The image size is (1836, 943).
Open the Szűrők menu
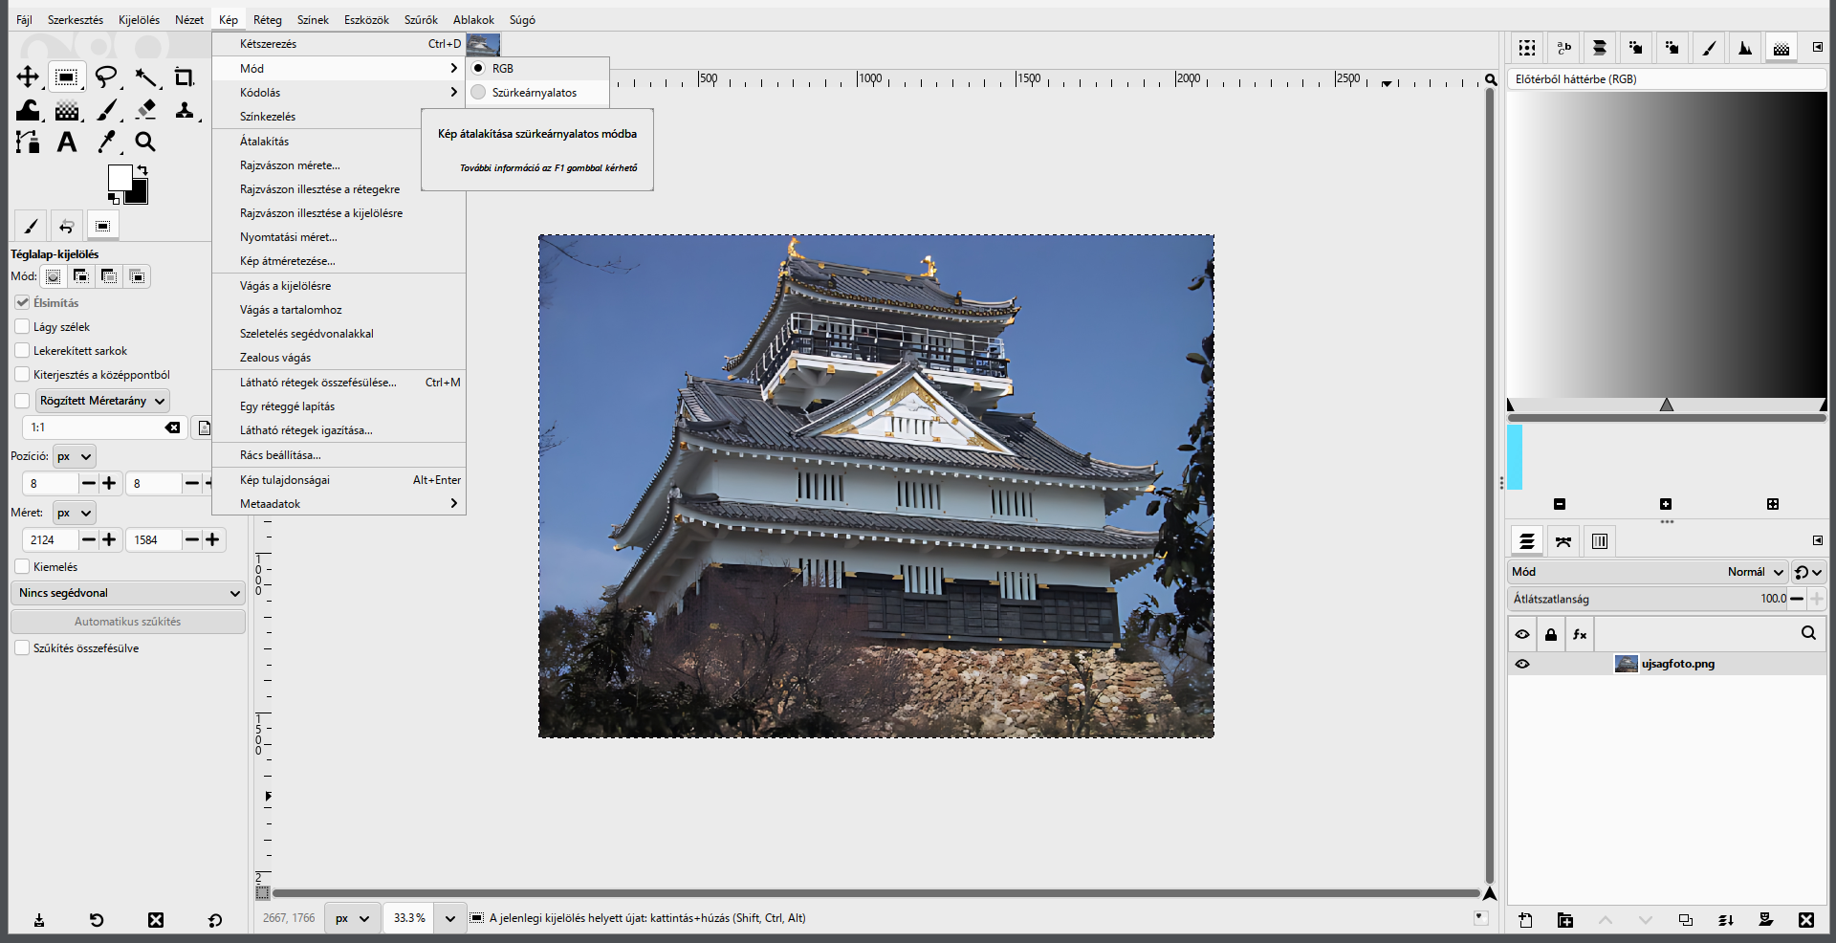click(421, 19)
